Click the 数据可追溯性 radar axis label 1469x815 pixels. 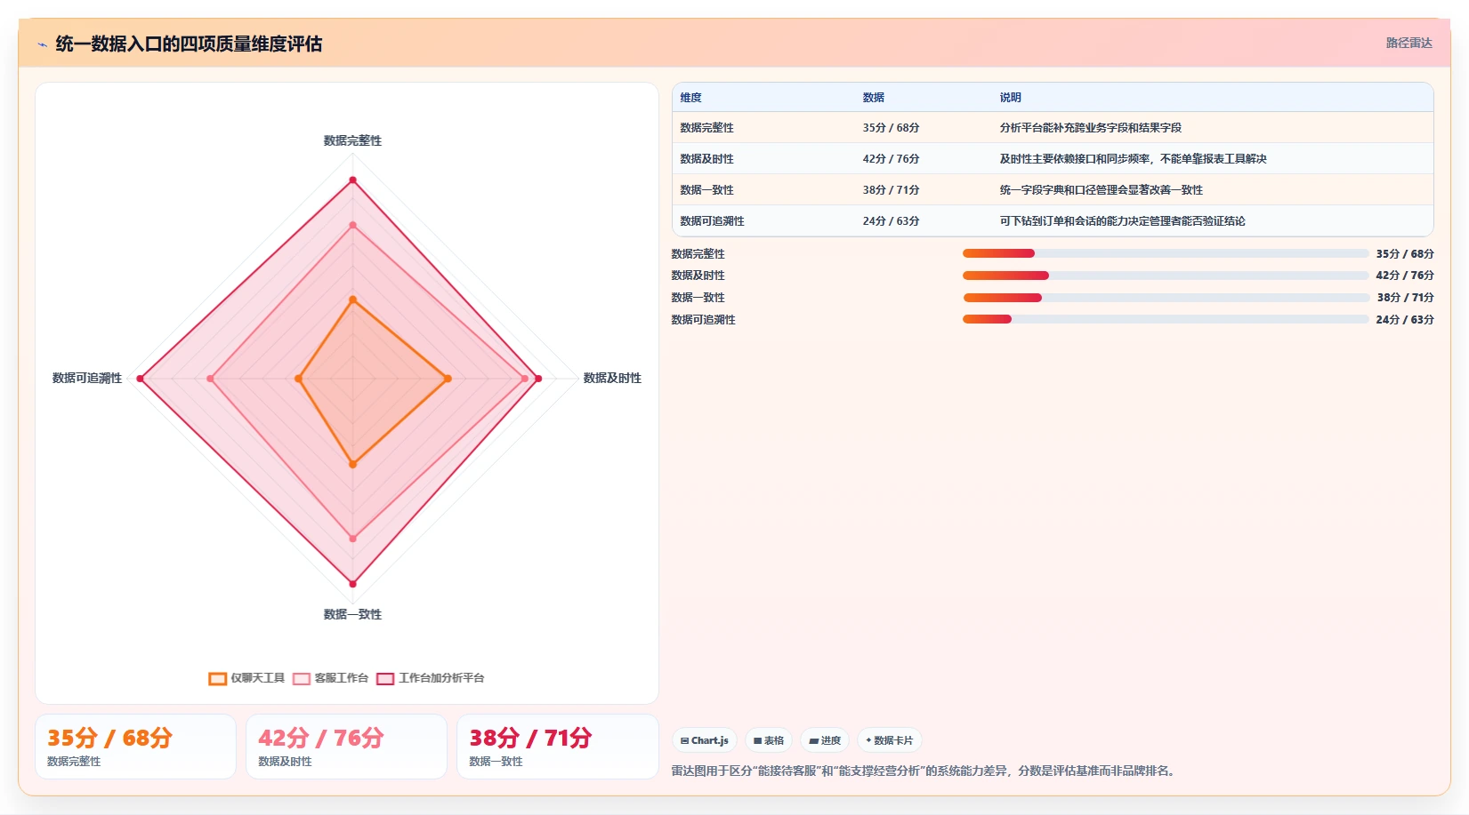tap(87, 379)
